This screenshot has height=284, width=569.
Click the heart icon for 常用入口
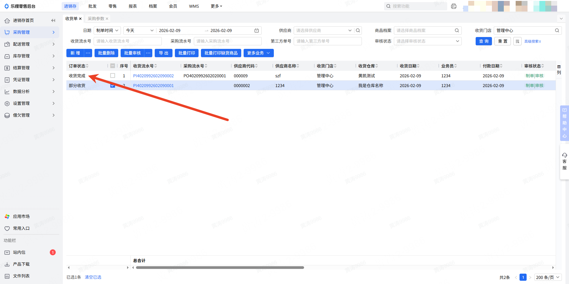tap(7, 228)
